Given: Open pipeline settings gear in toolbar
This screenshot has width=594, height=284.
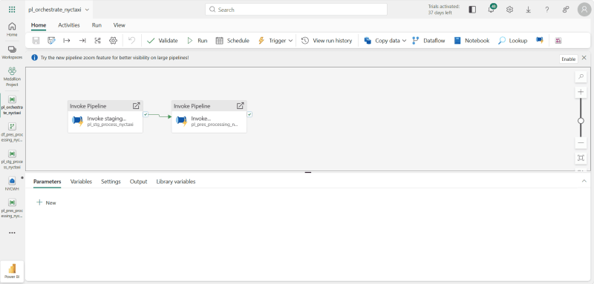Looking at the screenshot, I should (x=113, y=41).
